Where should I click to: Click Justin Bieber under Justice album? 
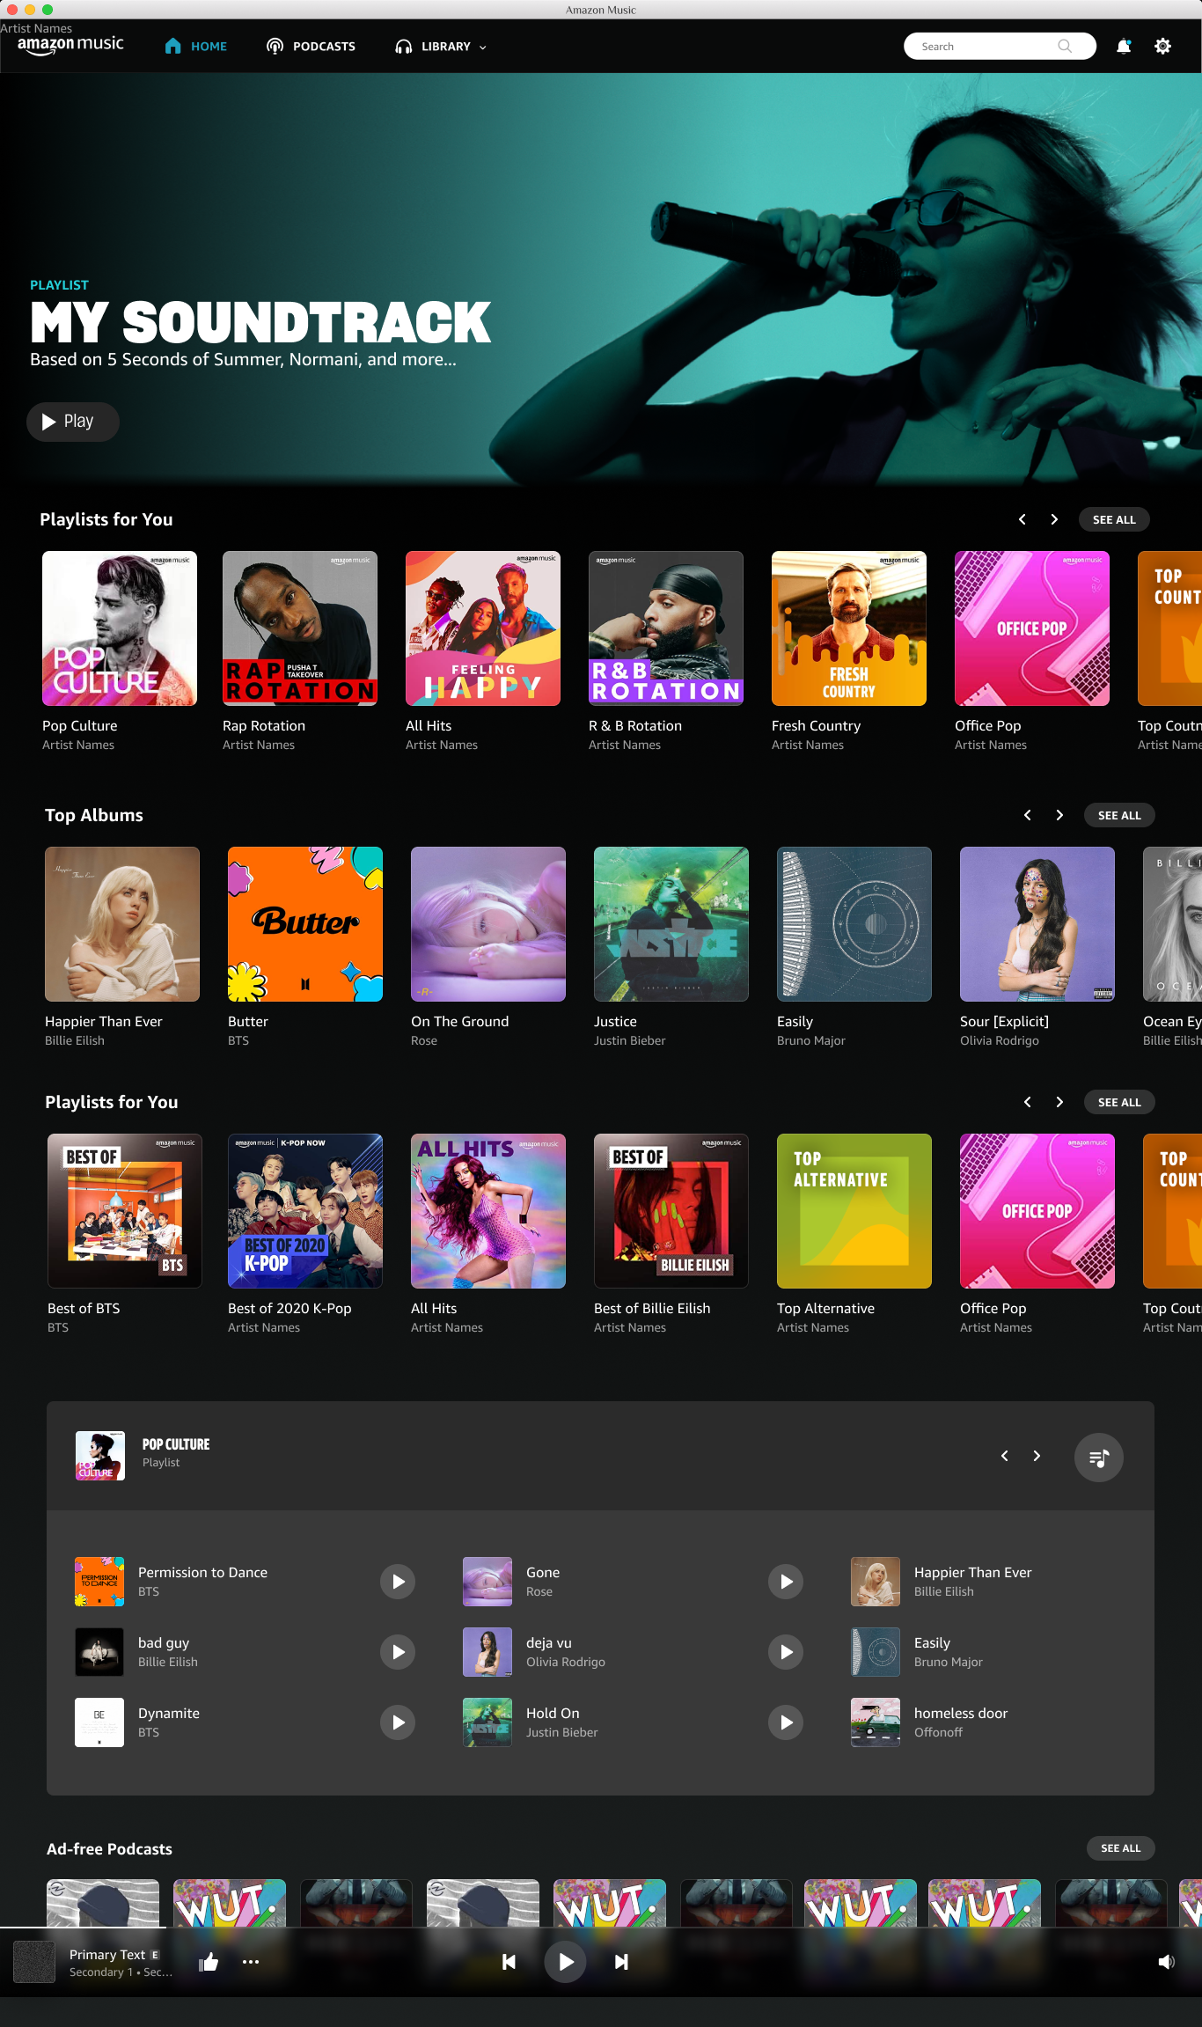pos(630,1040)
